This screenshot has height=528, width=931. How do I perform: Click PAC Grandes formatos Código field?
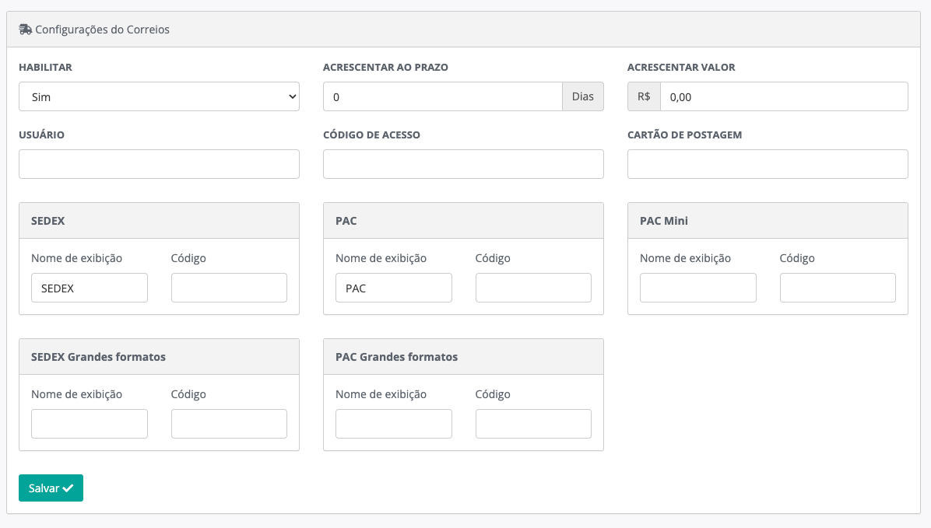[533, 424]
